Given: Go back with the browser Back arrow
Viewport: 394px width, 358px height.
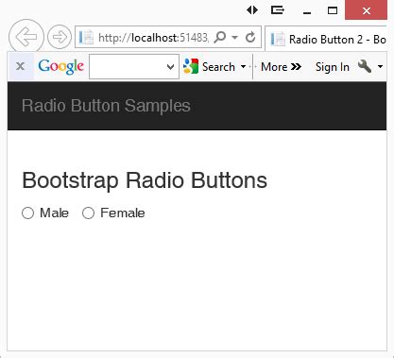Looking at the screenshot, I should point(26,37).
